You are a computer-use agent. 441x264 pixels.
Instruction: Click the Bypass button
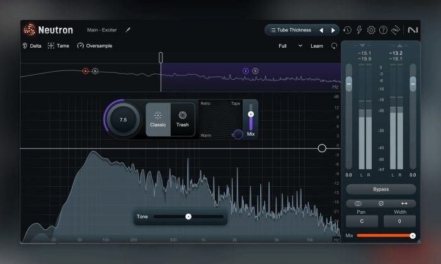[x=381, y=189]
